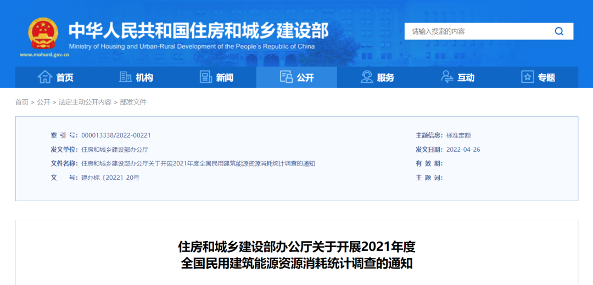Image resolution: width=593 pixels, height=285 pixels.
Task: Click the index number 000013338/2022-00221
Action: pos(116,135)
